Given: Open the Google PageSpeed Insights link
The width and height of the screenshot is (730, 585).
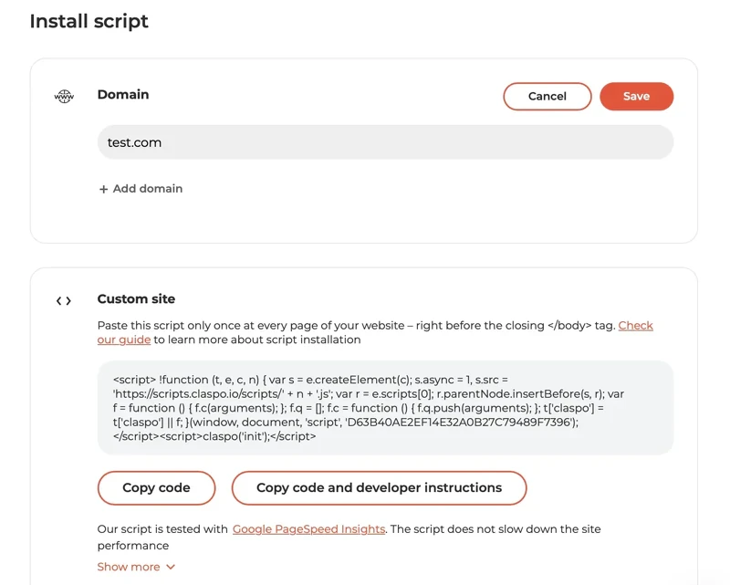Looking at the screenshot, I should [x=308, y=528].
